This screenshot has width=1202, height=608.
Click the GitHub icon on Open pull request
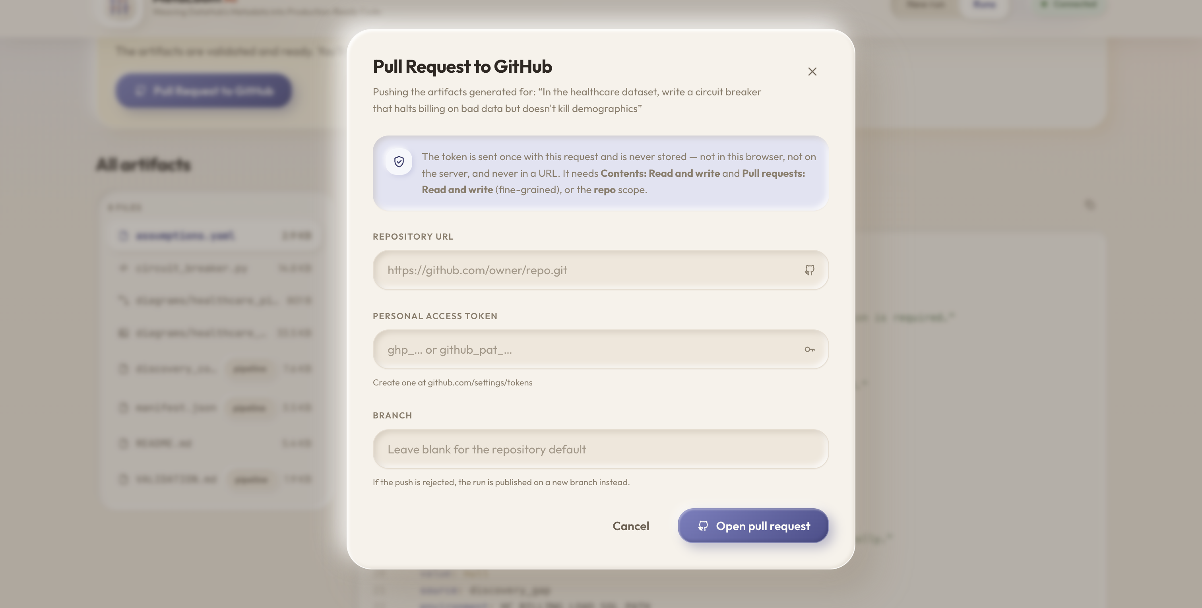(x=703, y=526)
